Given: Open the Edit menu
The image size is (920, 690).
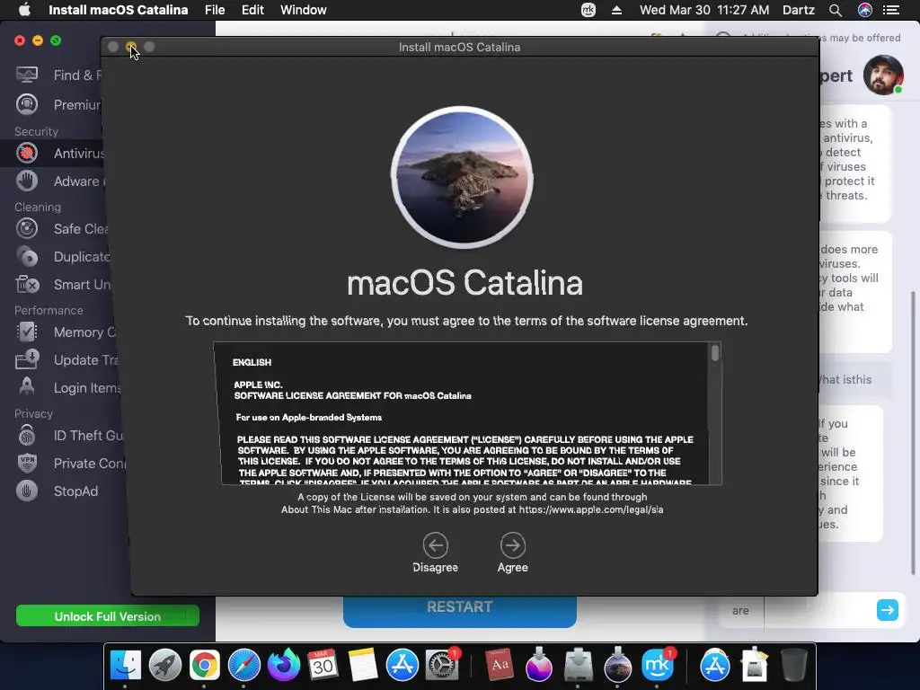Looking at the screenshot, I should [252, 10].
